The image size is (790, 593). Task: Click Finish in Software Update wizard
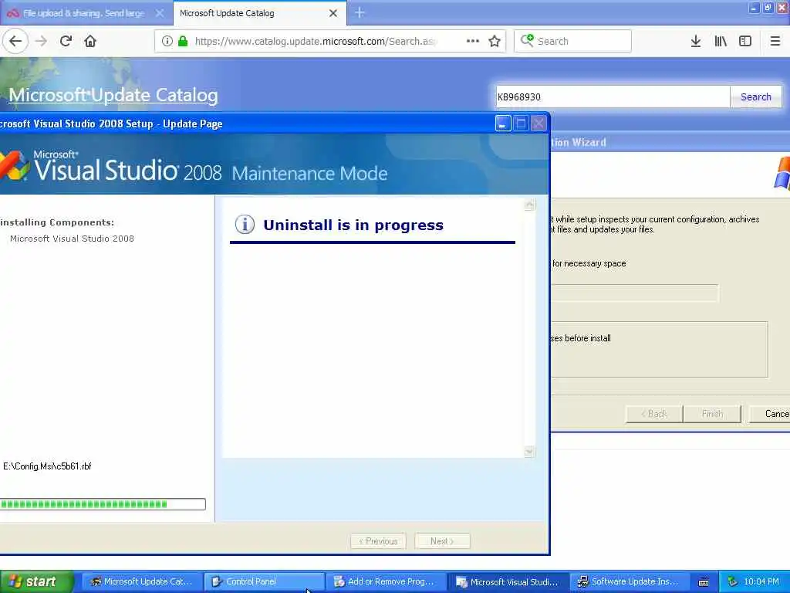point(712,414)
